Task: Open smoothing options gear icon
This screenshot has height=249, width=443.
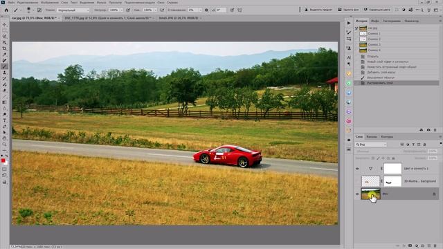Action: pos(206,10)
